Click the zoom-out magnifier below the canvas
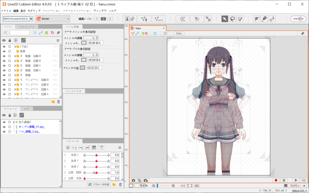The image size is (309, 193). (x=154, y=186)
